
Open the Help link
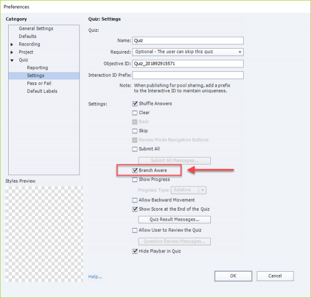click(95, 277)
